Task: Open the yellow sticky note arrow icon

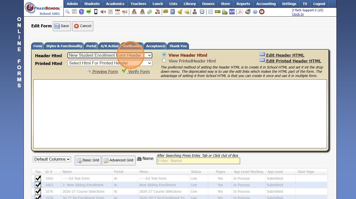Action: click(187, 12)
